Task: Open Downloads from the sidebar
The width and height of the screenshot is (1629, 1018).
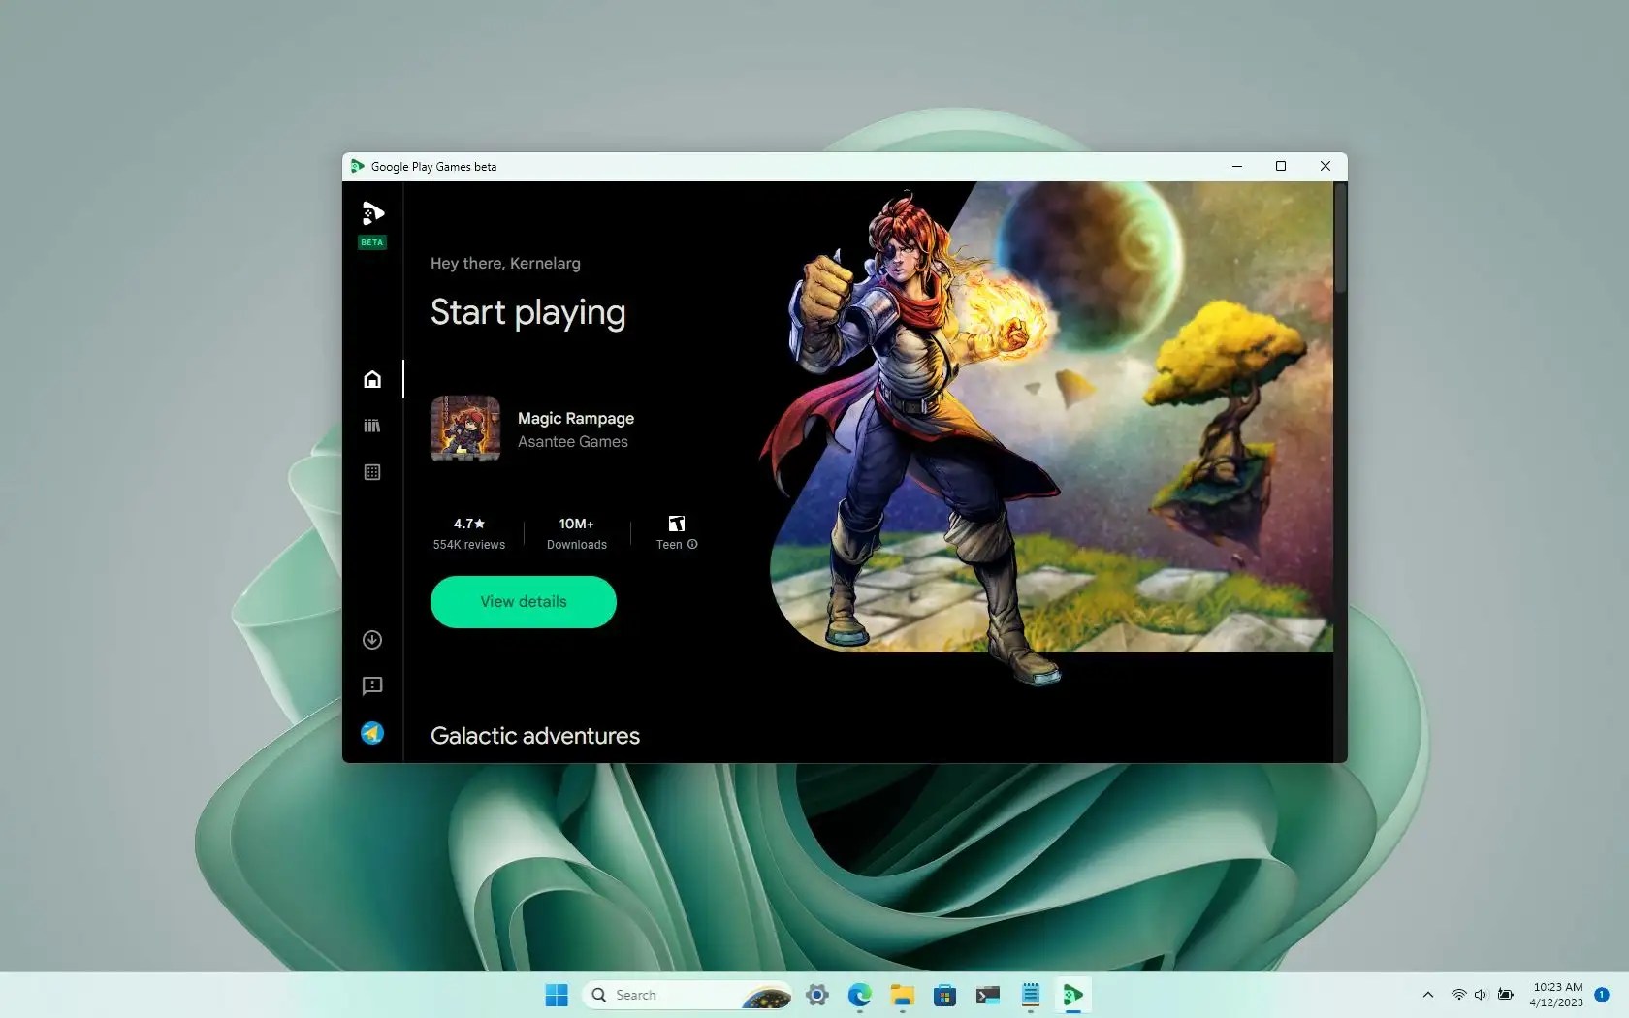Action: (x=371, y=640)
